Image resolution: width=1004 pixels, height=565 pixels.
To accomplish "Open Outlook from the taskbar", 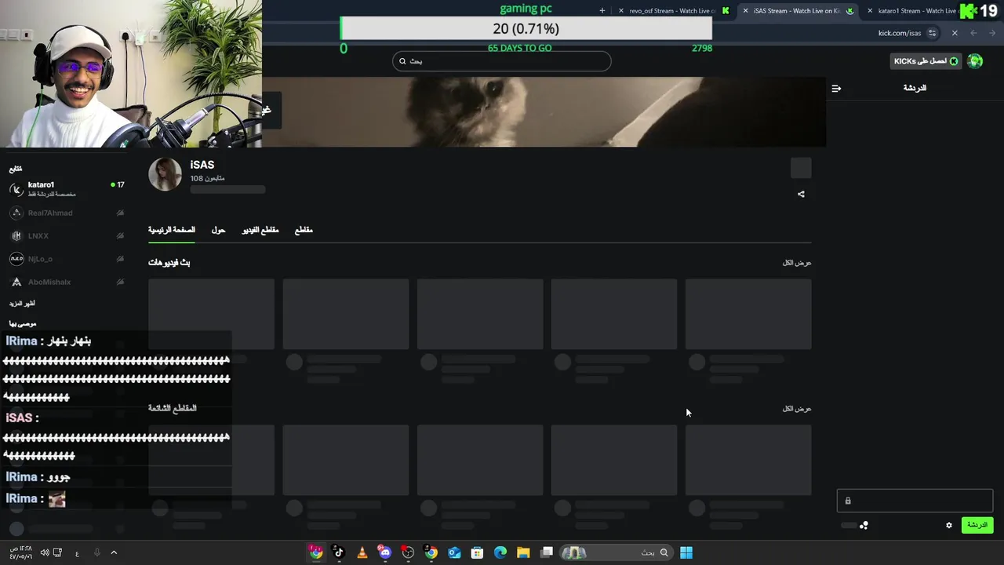I will pos(454,552).
